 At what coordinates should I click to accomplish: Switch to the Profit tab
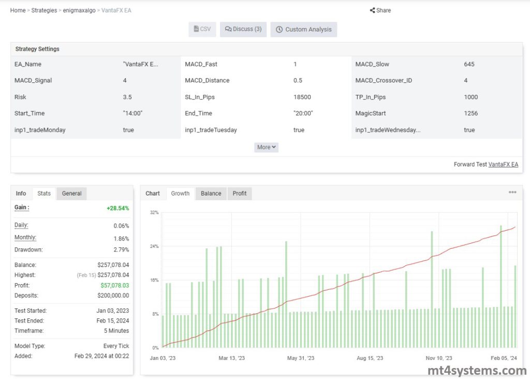point(240,193)
